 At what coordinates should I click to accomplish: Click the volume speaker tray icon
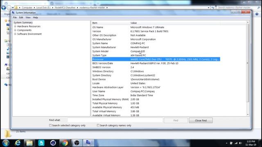coord(240,143)
